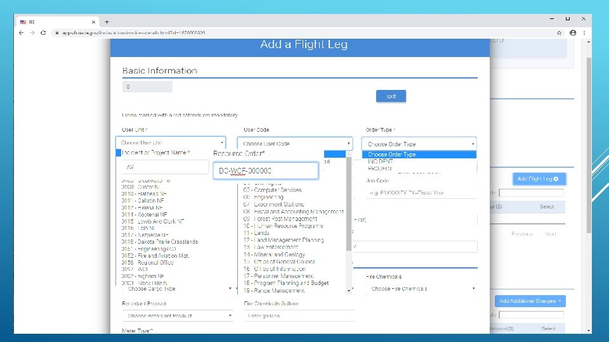Click Previous pagination link in background page
Image resolution: width=609 pixels, height=342 pixels.
coord(521,234)
